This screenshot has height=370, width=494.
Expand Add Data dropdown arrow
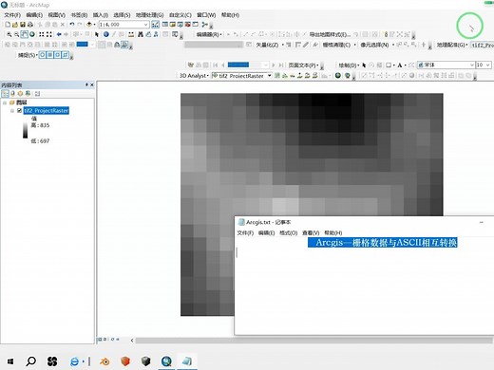[94, 25]
